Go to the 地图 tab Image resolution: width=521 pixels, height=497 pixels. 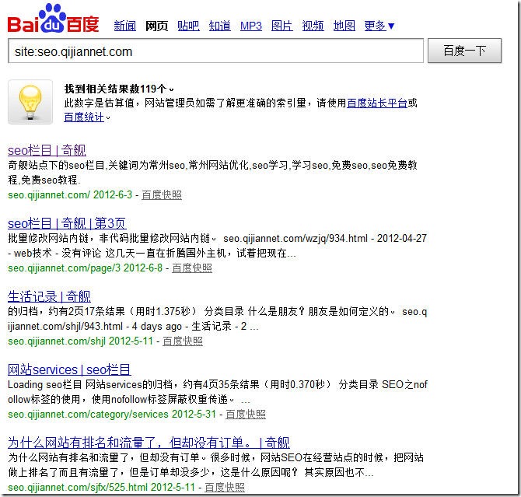[344, 26]
